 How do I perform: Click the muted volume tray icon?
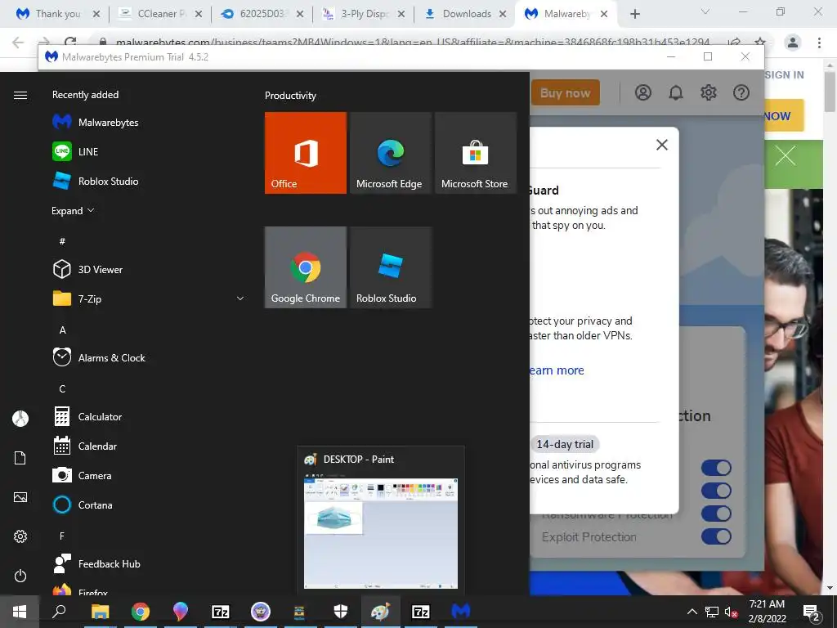(731, 612)
